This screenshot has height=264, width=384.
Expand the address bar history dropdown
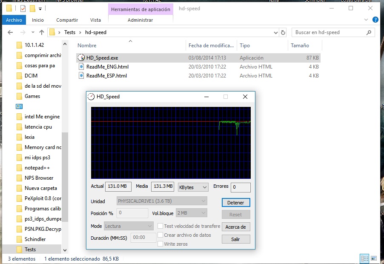click(x=275, y=32)
